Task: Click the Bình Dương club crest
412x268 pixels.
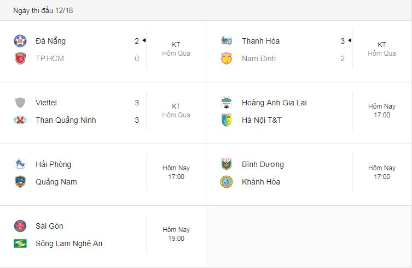Action: click(x=227, y=164)
